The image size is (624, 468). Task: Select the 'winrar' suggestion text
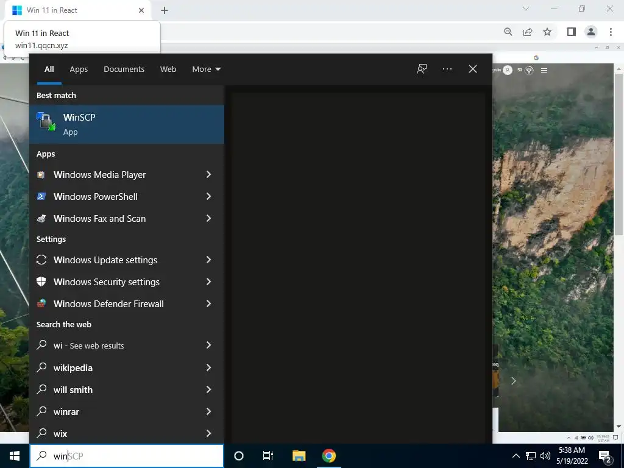pos(66,411)
